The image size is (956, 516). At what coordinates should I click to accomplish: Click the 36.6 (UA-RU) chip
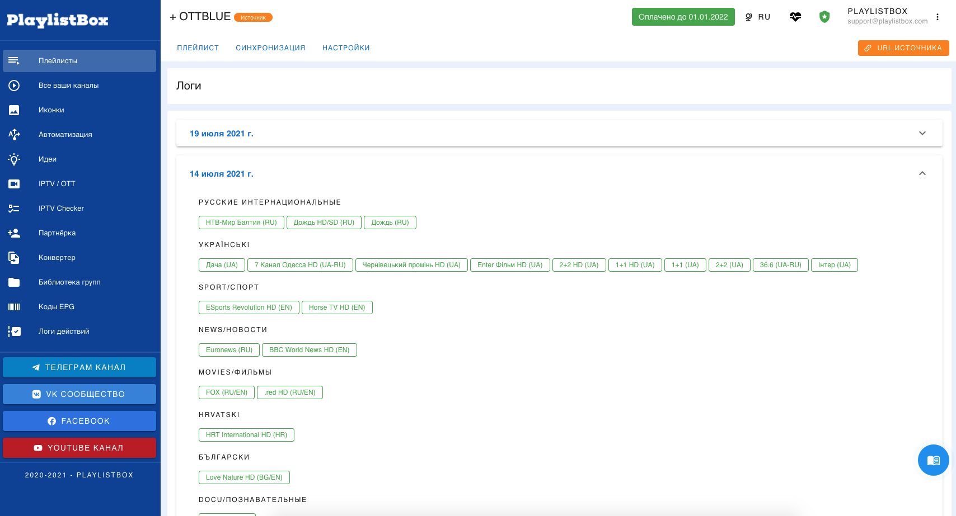781,265
